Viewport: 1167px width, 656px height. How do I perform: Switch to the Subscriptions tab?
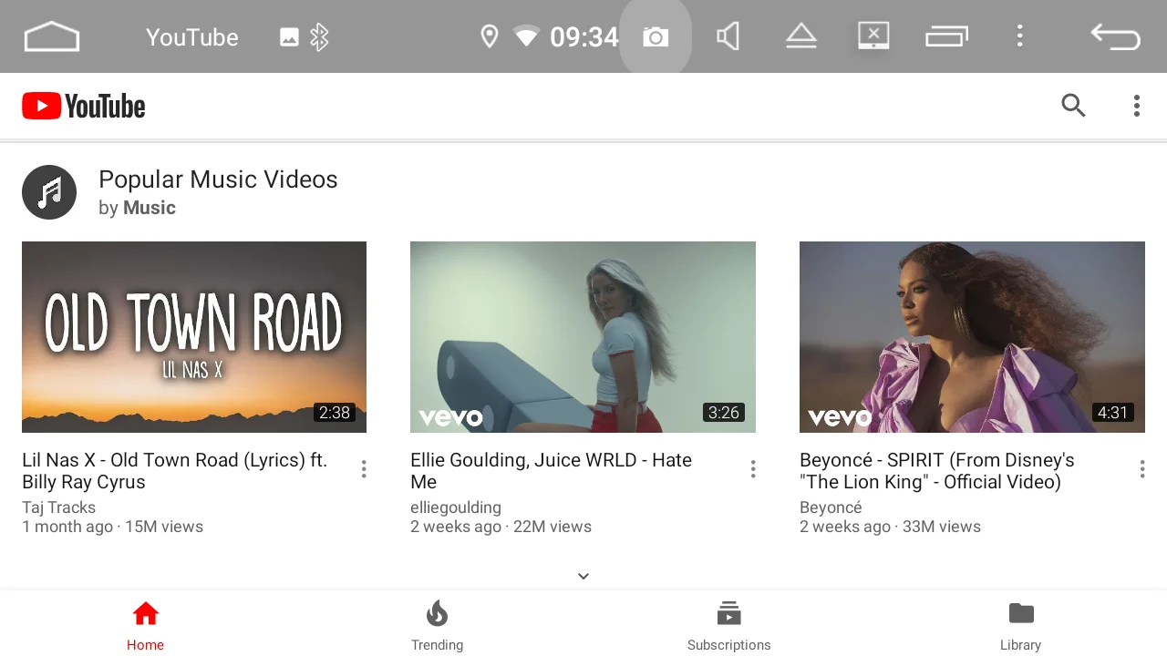click(728, 625)
